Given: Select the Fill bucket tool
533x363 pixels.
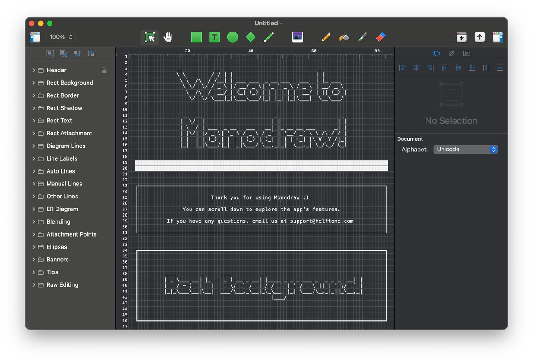Looking at the screenshot, I should pos(344,37).
